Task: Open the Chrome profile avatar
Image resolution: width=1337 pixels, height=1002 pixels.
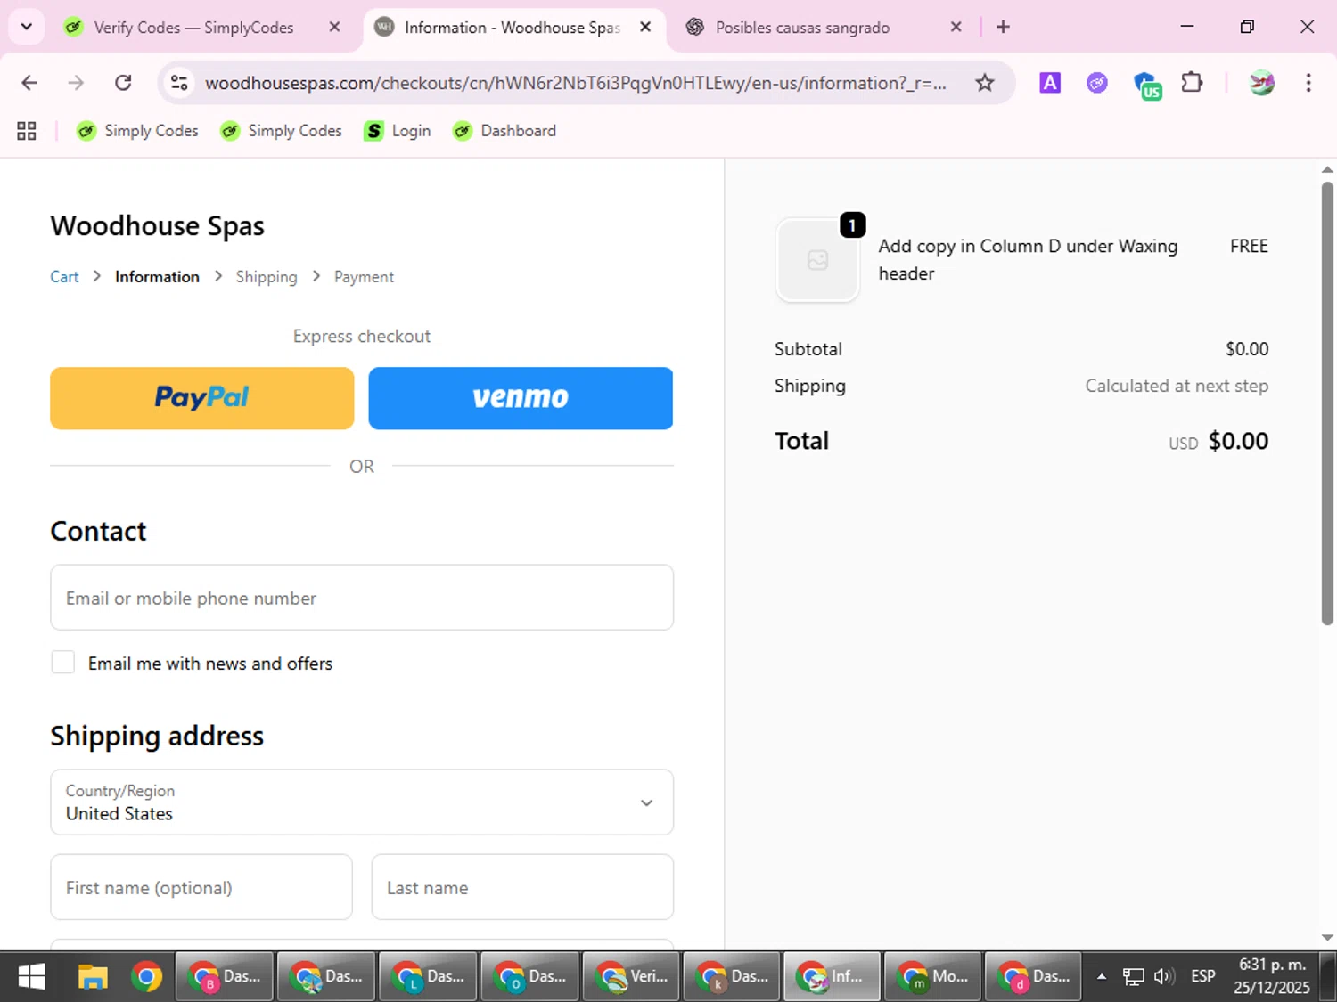Action: click(1261, 83)
